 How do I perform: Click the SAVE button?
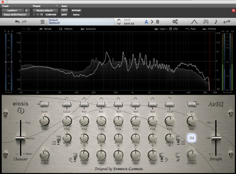127,20
